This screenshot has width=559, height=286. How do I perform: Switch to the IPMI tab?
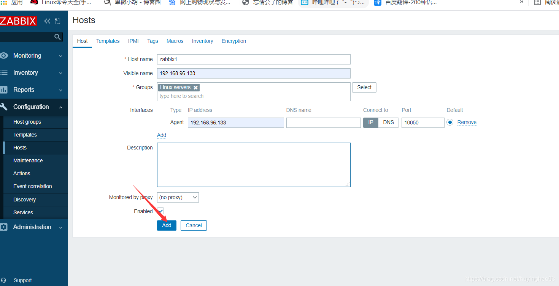(x=133, y=41)
